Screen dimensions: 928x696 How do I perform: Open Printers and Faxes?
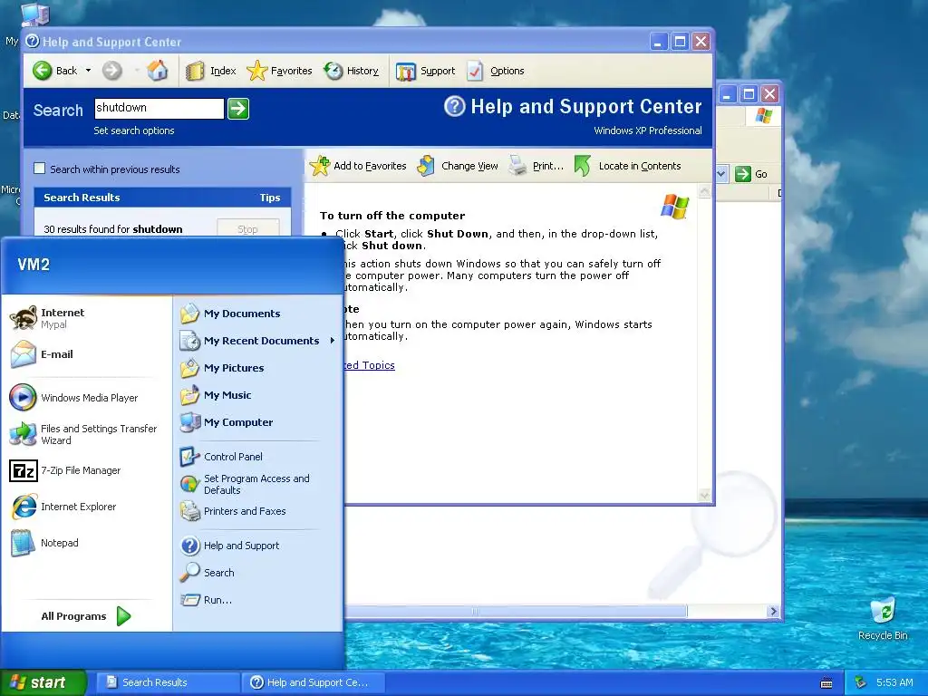coord(257,511)
